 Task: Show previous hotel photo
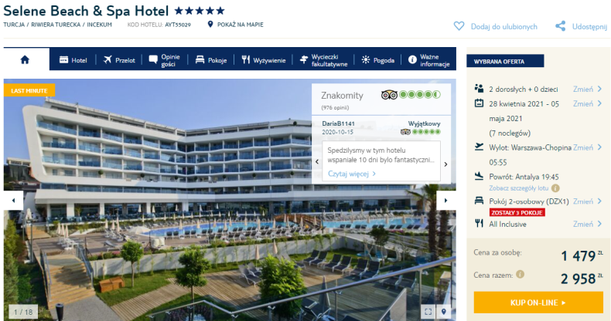point(14,201)
